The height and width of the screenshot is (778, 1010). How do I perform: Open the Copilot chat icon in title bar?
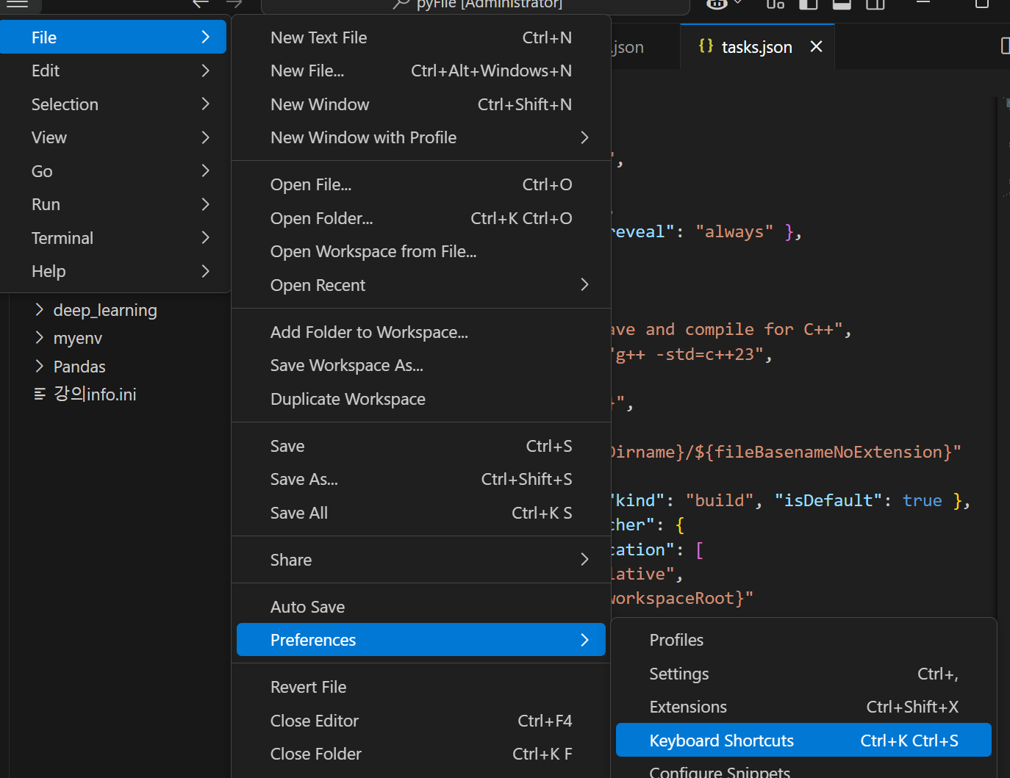[x=717, y=4]
